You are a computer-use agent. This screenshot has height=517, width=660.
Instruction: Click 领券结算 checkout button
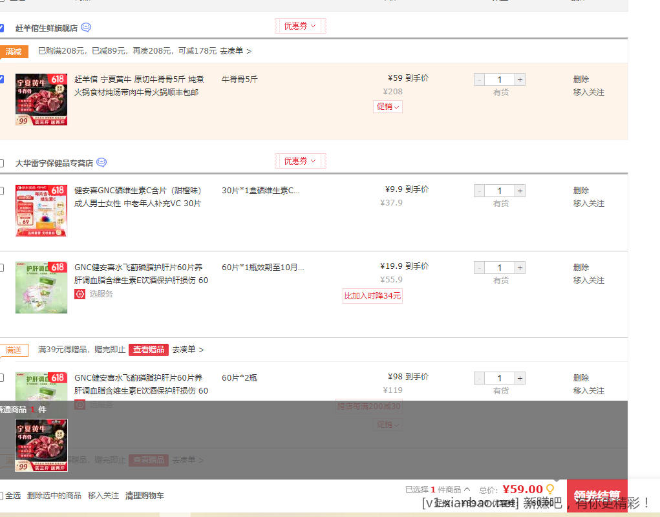click(597, 495)
